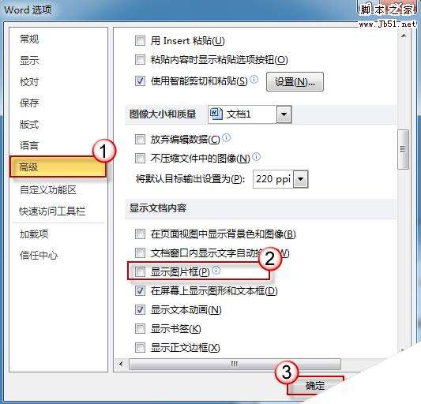The image size is (421, 404).
Task: Uncheck 使用智能剪切和粘贴 checkbox
Action: [140, 80]
